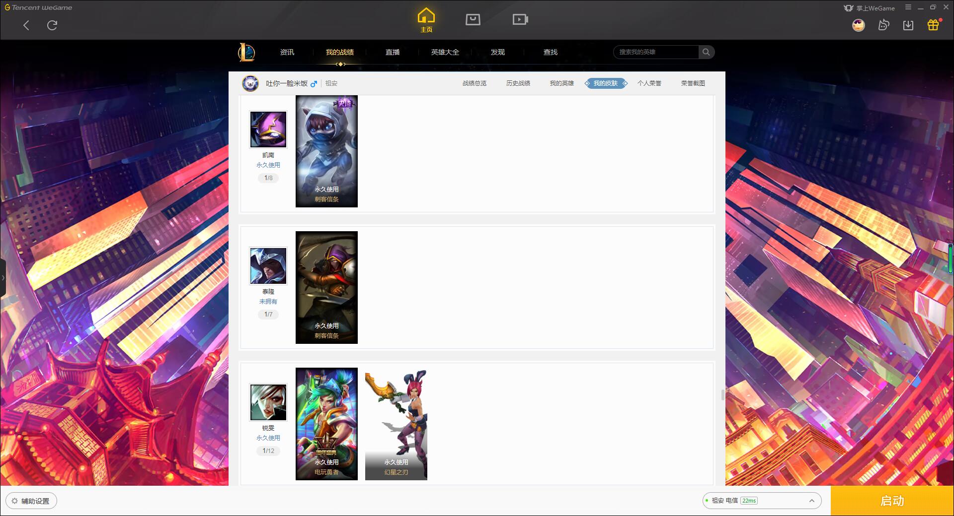This screenshot has height=516, width=954.
Task: Click the 启动 launch button
Action: point(892,501)
